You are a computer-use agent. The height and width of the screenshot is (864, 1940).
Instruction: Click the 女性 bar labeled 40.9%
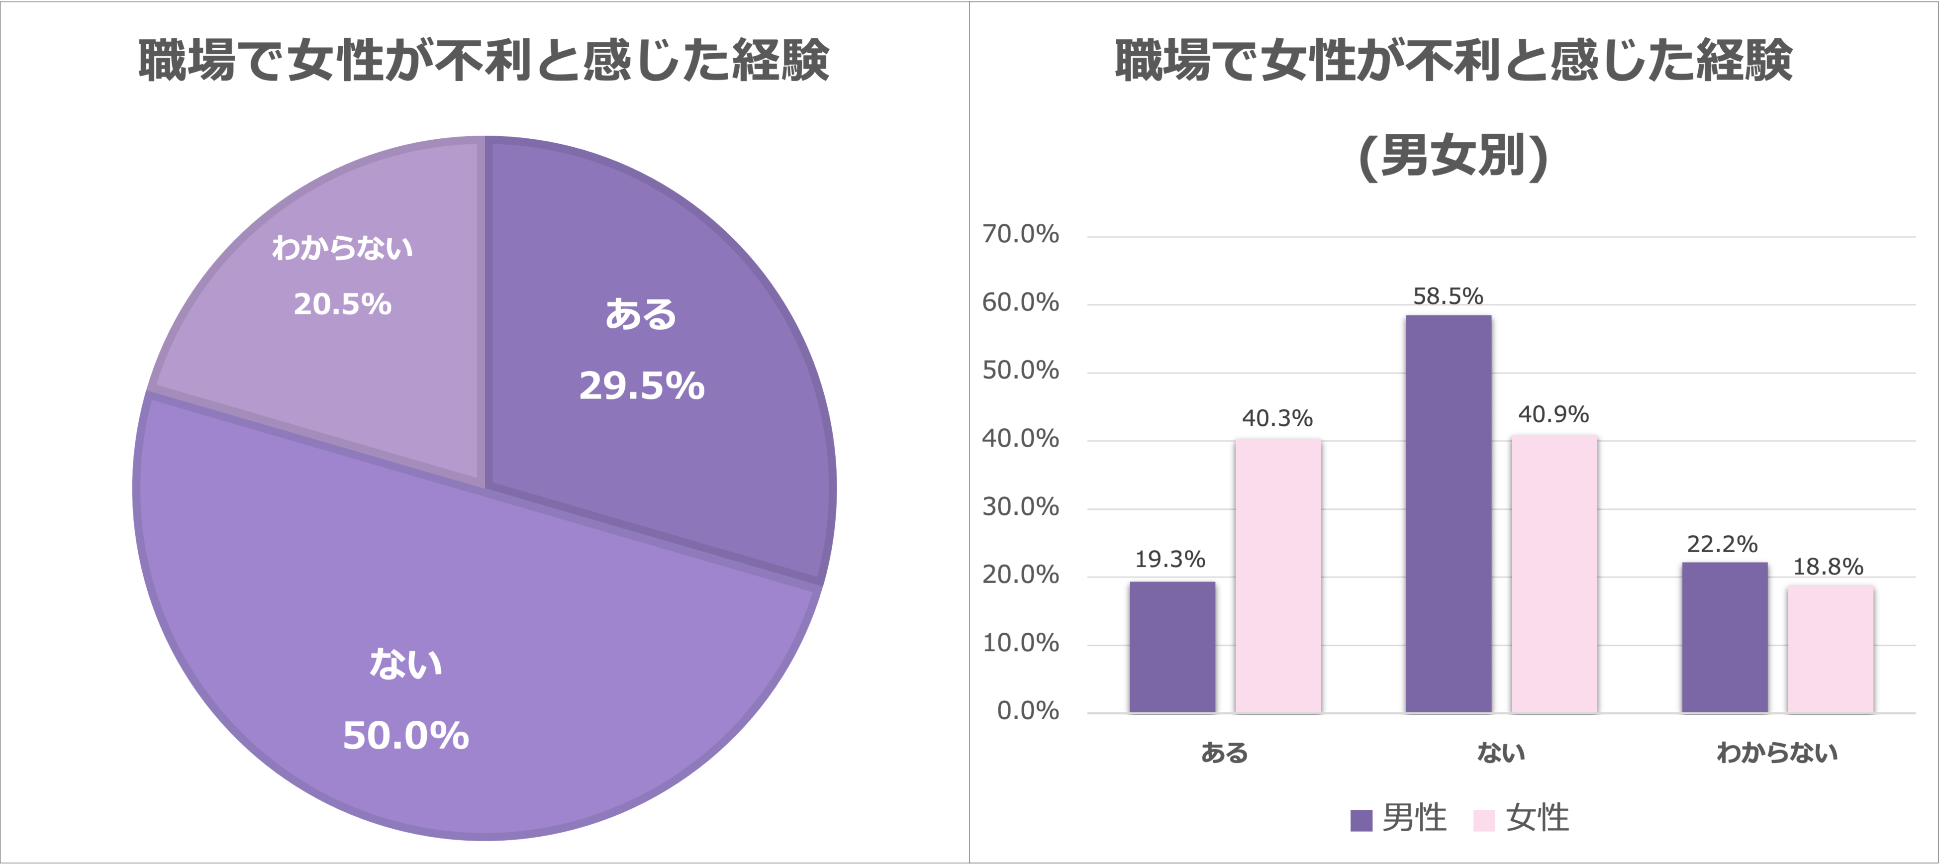coord(1554,573)
